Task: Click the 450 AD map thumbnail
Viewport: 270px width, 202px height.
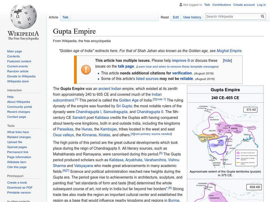Action: (225, 192)
